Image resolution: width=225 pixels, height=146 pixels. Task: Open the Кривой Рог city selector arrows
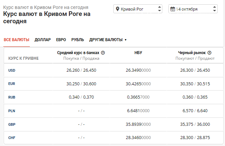point(159,9)
